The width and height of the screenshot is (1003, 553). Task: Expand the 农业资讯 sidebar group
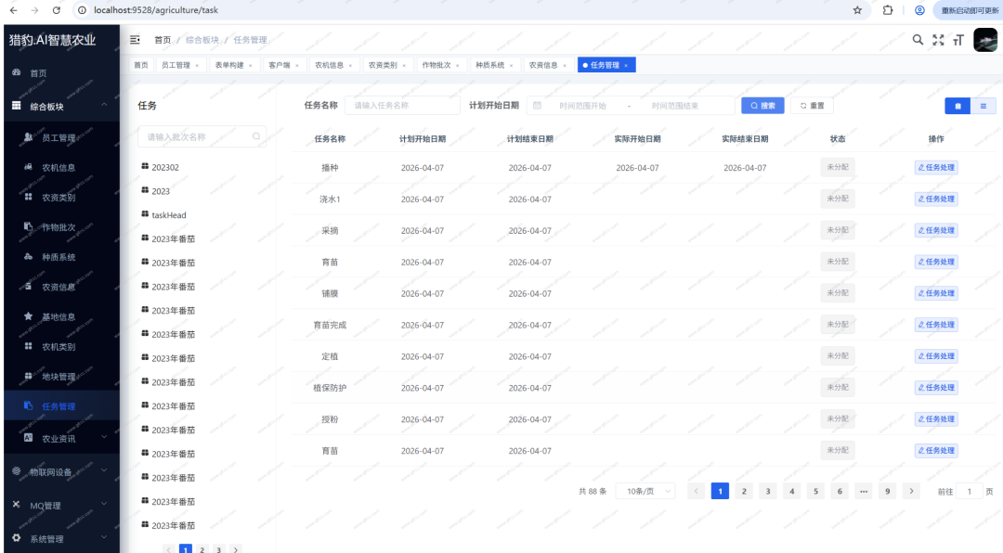coord(61,439)
